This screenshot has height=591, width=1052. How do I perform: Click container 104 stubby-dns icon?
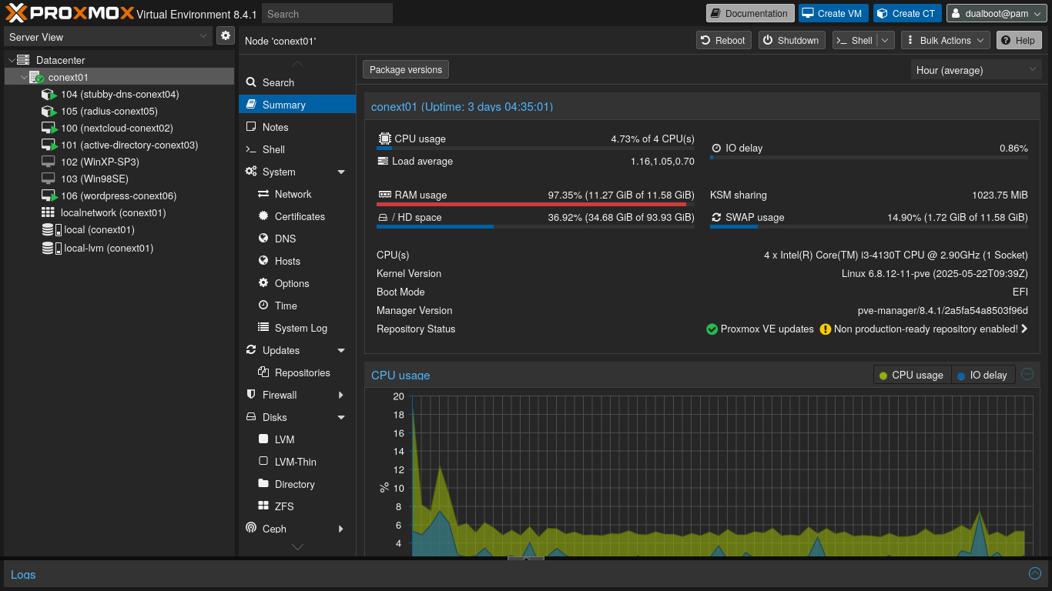point(49,94)
